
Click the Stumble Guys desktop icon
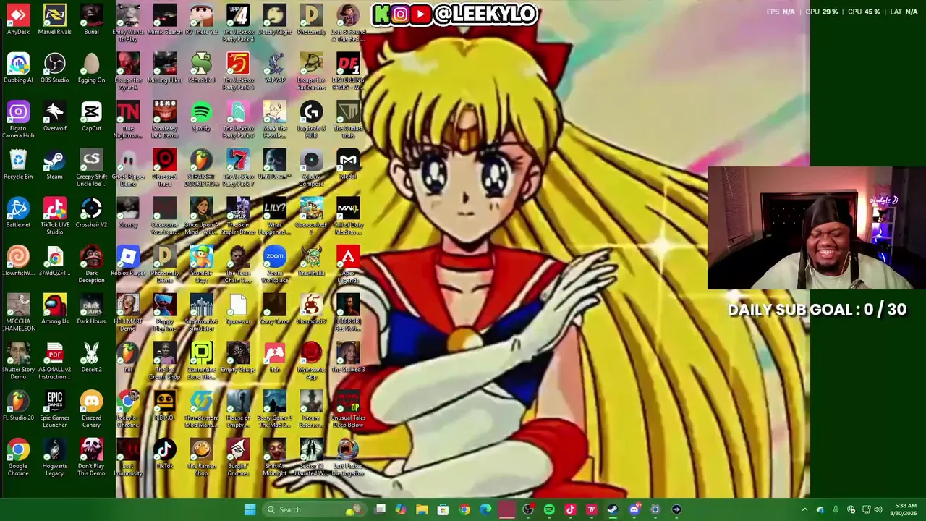coord(201,264)
